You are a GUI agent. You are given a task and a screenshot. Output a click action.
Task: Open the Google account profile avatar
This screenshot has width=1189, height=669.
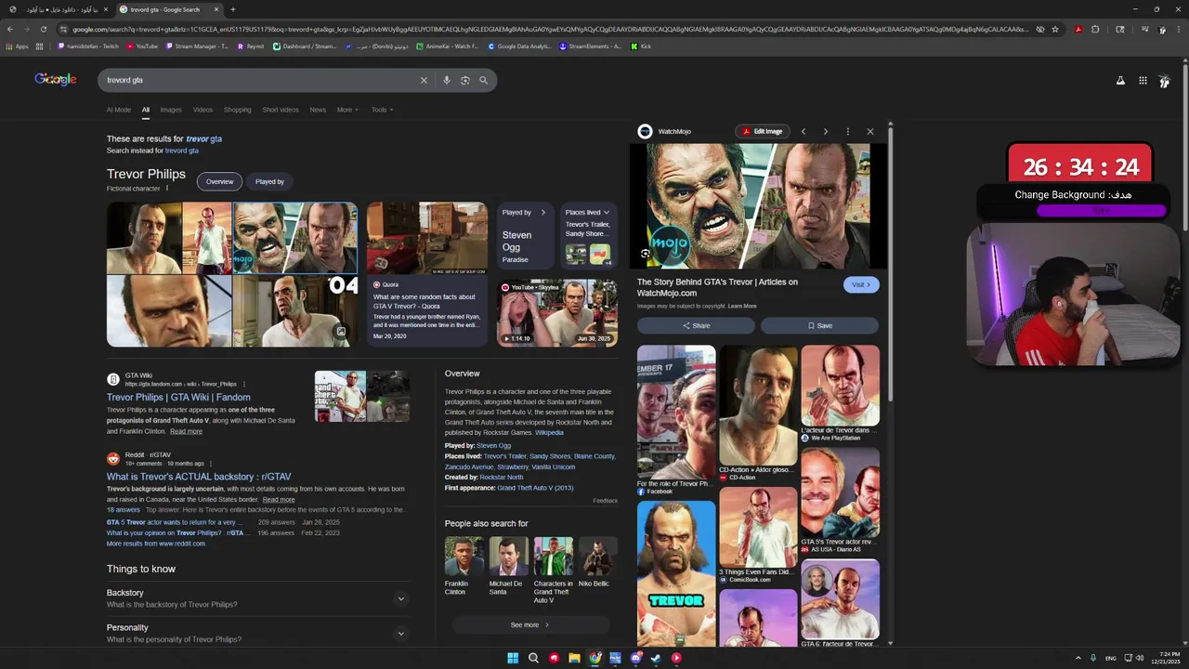(x=1164, y=81)
